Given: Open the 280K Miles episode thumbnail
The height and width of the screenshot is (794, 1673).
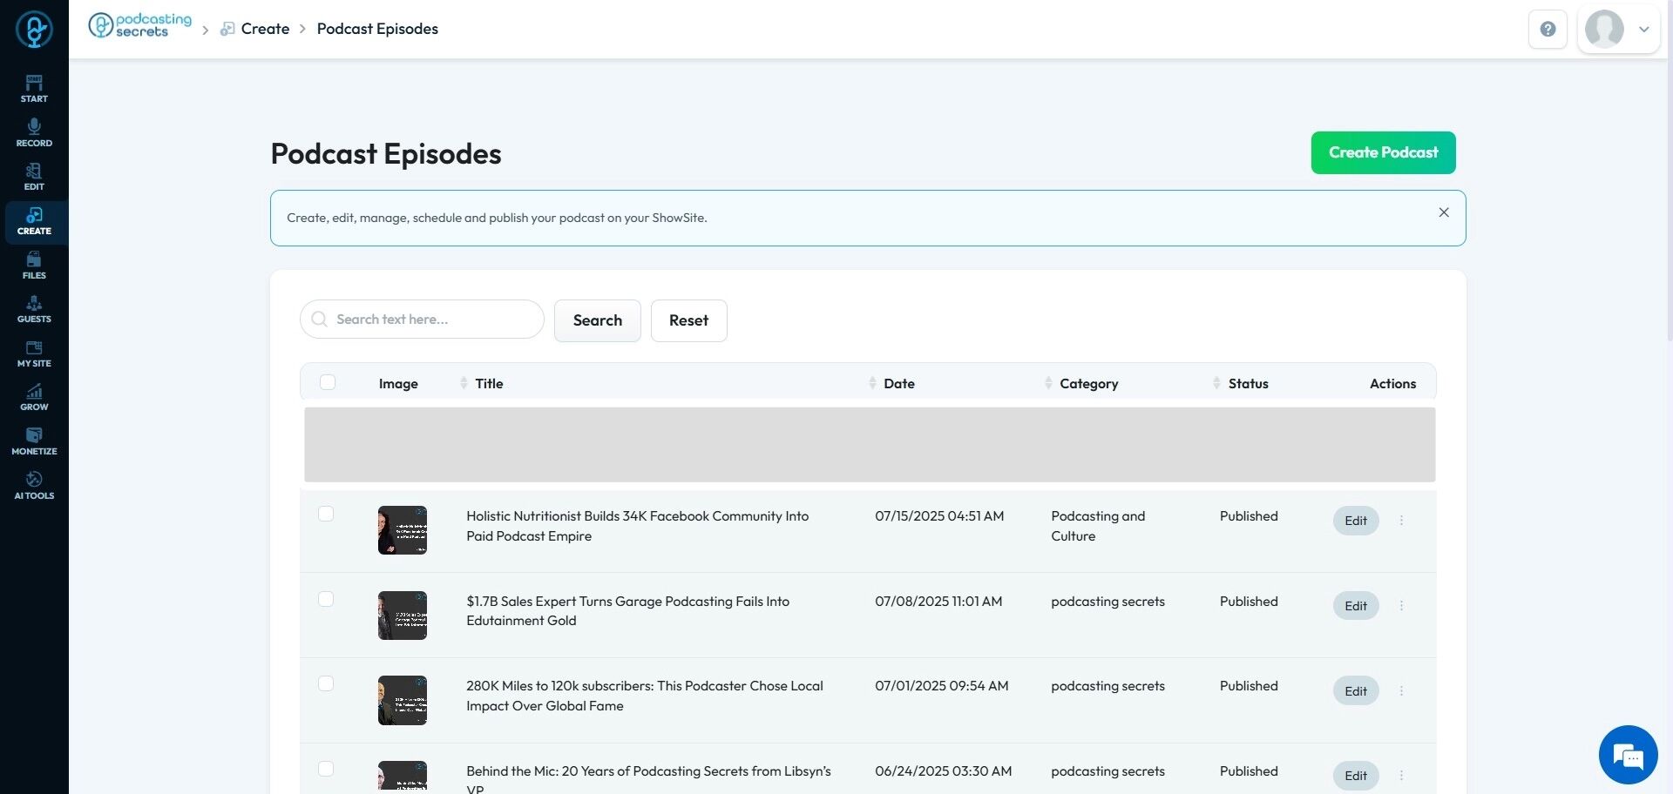Looking at the screenshot, I should point(403,701).
